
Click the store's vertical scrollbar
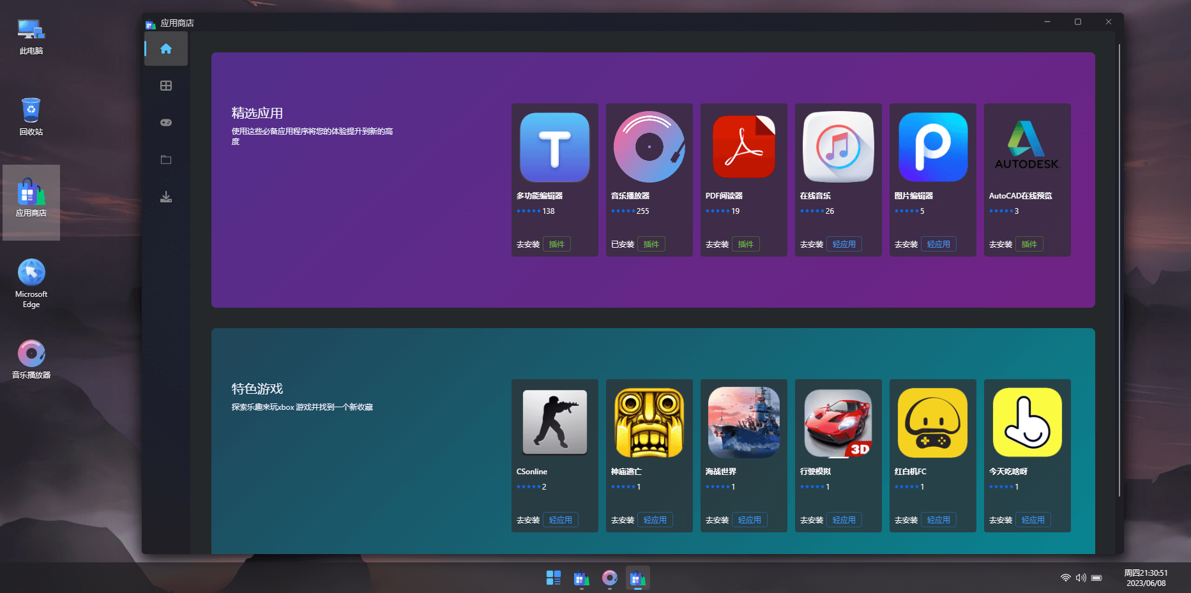coord(1119,268)
